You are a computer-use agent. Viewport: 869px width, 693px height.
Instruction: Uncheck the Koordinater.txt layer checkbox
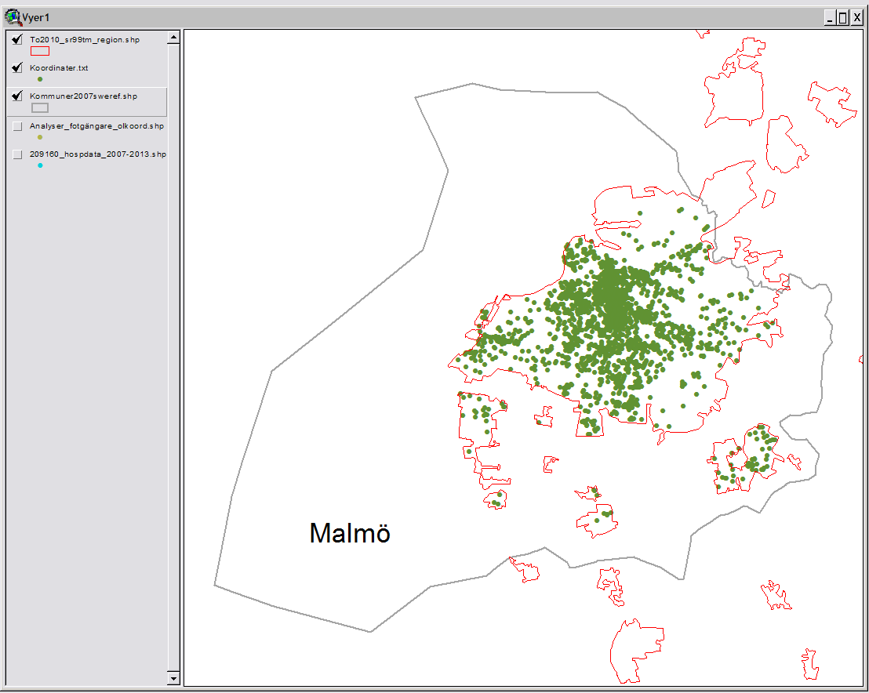click(17, 67)
